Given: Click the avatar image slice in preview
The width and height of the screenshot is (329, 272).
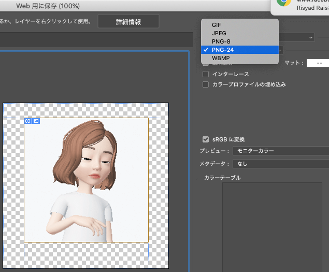Looking at the screenshot, I should [x=86, y=180].
